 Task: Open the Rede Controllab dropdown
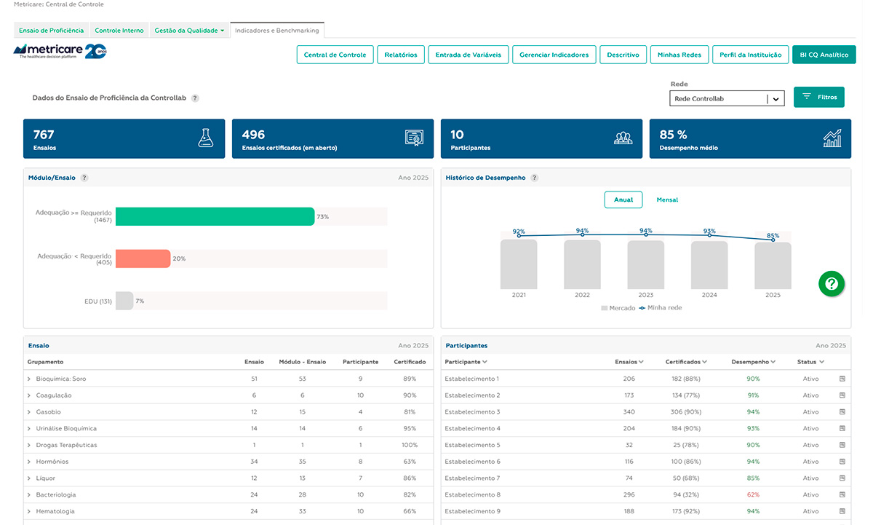(727, 98)
